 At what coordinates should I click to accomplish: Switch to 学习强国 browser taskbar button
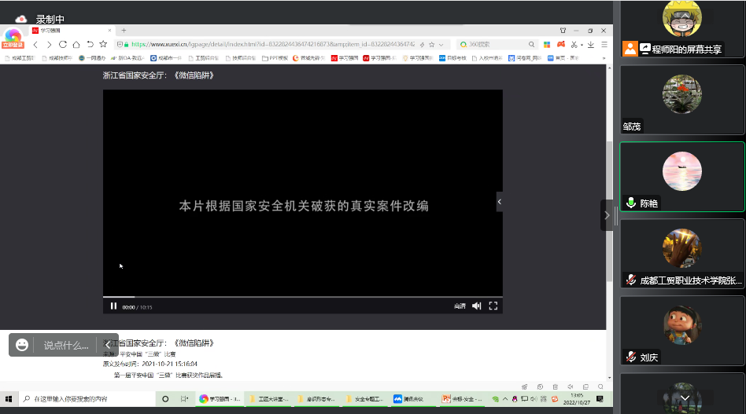click(x=220, y=399)
